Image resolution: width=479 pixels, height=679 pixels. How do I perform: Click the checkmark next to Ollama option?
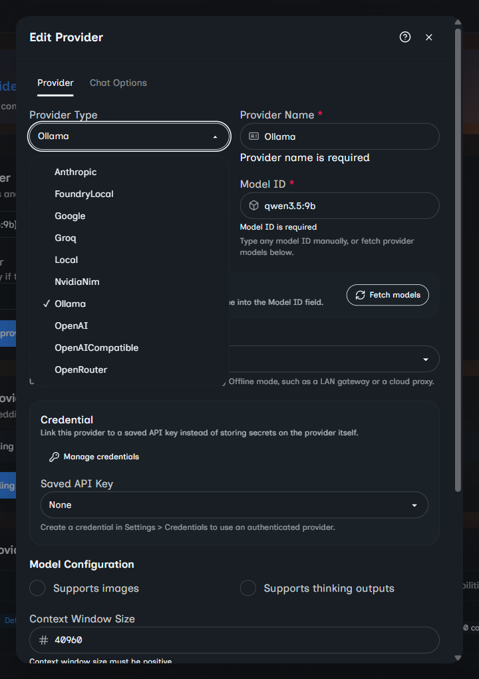47,304
